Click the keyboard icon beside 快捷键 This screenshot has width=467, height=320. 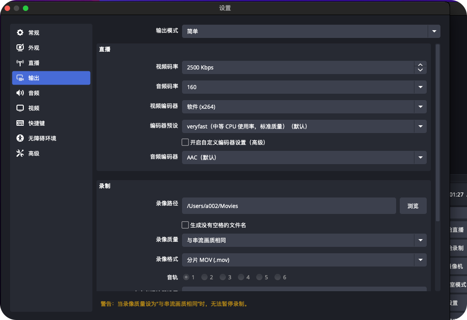pos(20,123)
